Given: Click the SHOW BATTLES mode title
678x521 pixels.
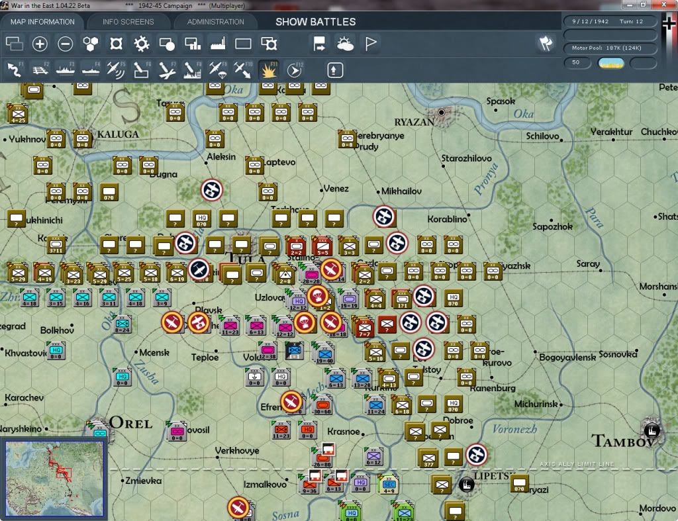Looking at the screenshot, I should pyautogui.click(x=316, y=22).
